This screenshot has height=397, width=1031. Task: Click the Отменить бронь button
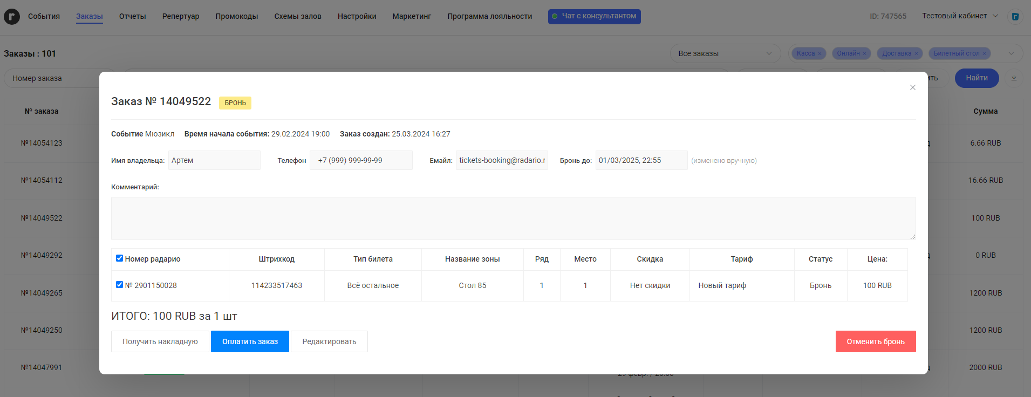pos(876,341)
